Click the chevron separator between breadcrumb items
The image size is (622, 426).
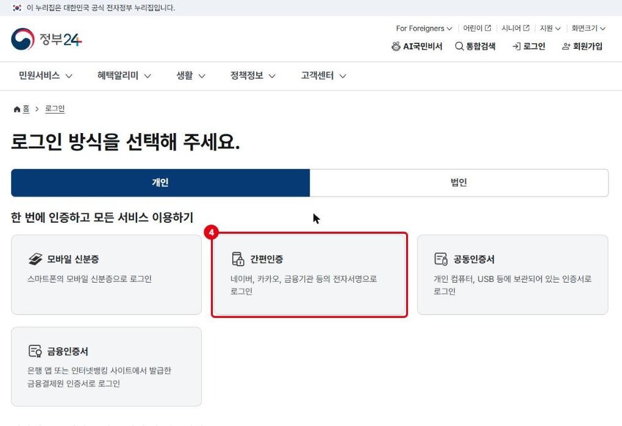click(37, 109)
